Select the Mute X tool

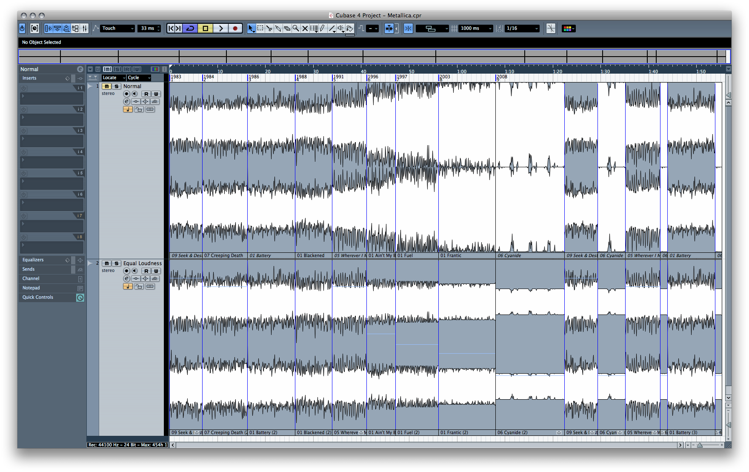tap(305, 29)
